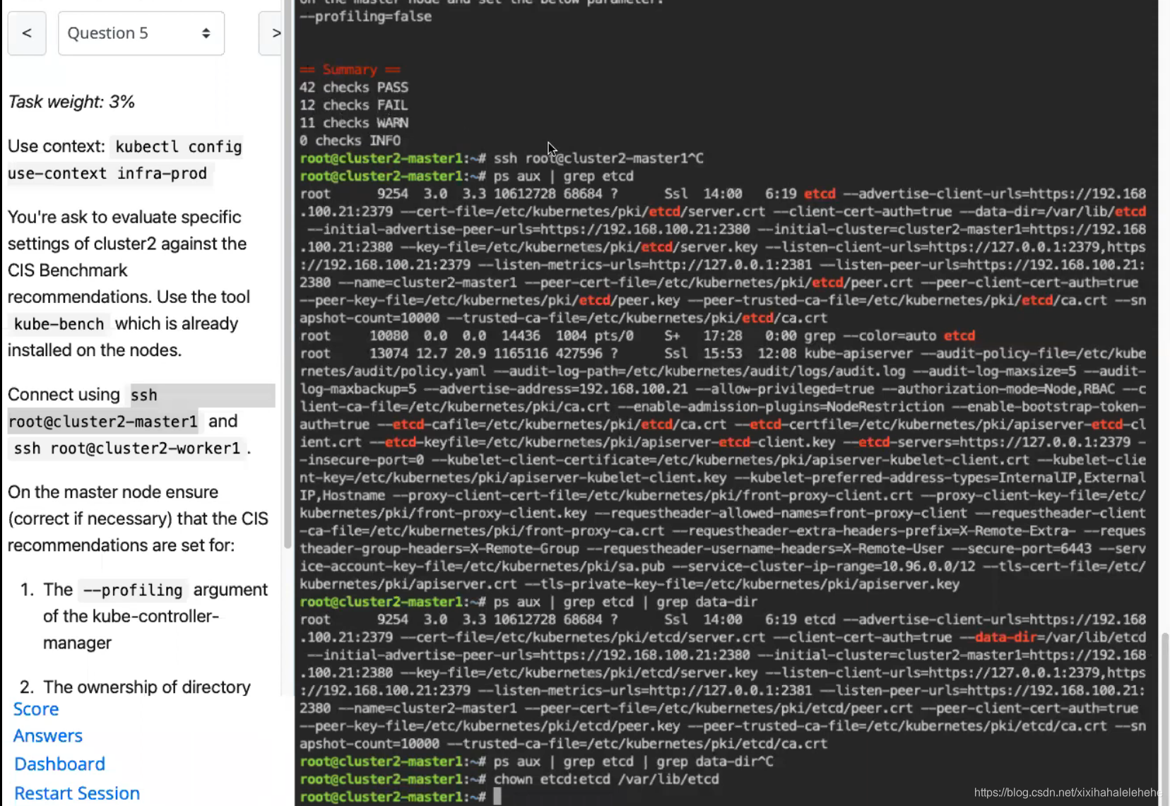Click the 'use-context infra-prod' code text
1170x806 pixels.
coord(107,174)
